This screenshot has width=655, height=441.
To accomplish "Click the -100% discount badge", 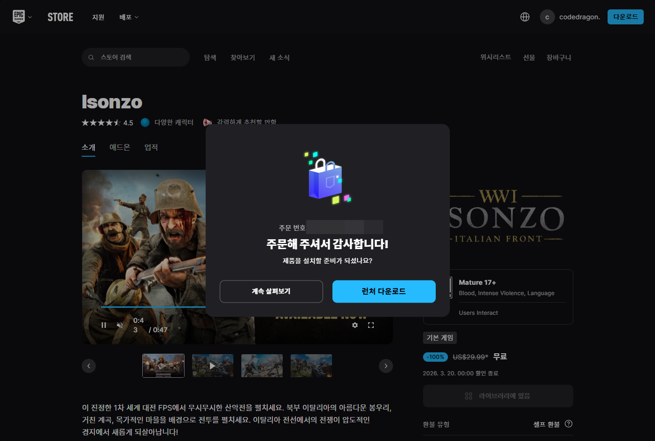I will 436,357.
